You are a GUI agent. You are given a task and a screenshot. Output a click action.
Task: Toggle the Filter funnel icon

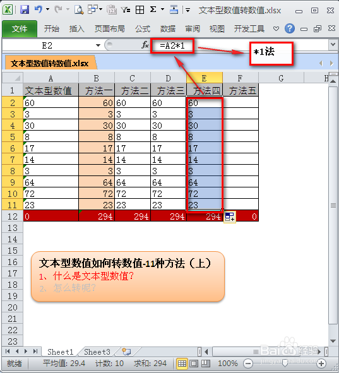pyautogui.click(x=126, y=9)
